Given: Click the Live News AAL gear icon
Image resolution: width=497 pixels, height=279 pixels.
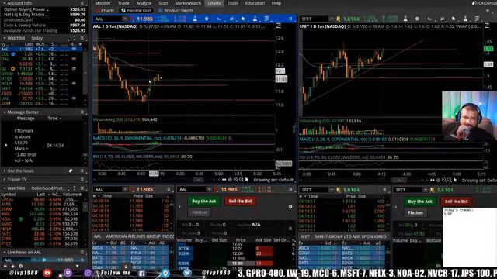Looking at the screenshot, I should (x=43, y=260).
